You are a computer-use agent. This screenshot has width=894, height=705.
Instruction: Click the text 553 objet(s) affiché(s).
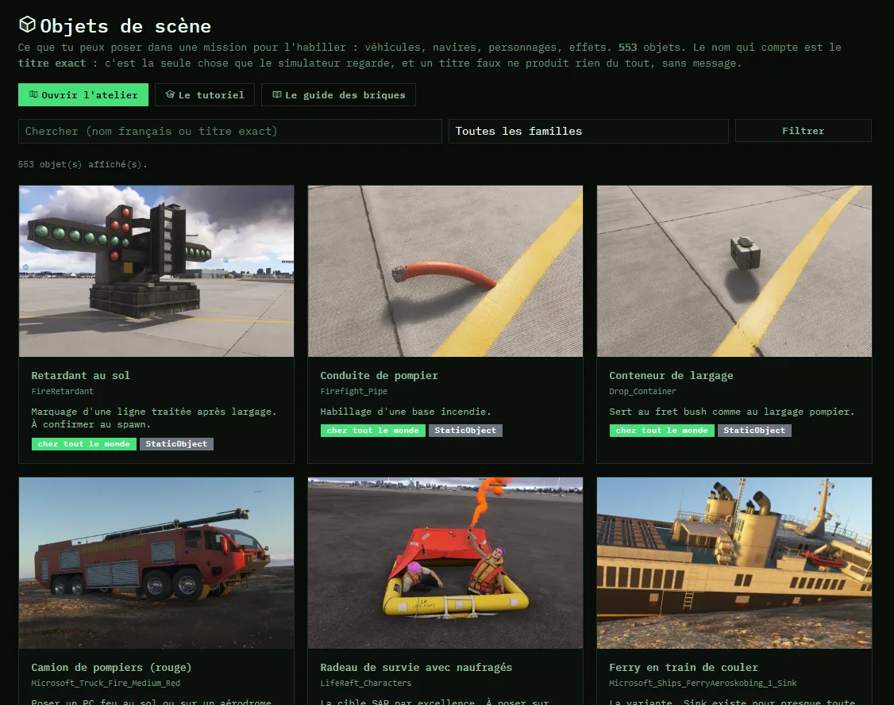click(x=83, y=165)
